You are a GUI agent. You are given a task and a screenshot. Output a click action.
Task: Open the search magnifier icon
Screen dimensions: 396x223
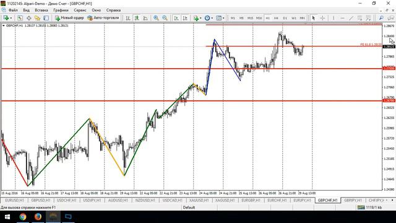pyautogui.click(x=381, y=18)
